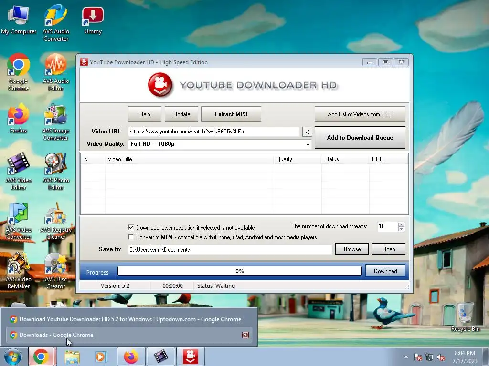Click Add to Download Queue
Image resolution: width=489 pixels, height=366 pixels.
tap(360, 138)
